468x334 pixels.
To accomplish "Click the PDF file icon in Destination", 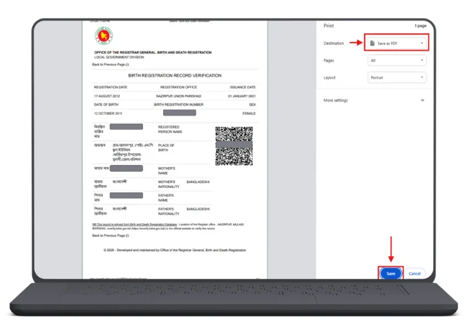I will pyautogui.click(x=372, y=43).
